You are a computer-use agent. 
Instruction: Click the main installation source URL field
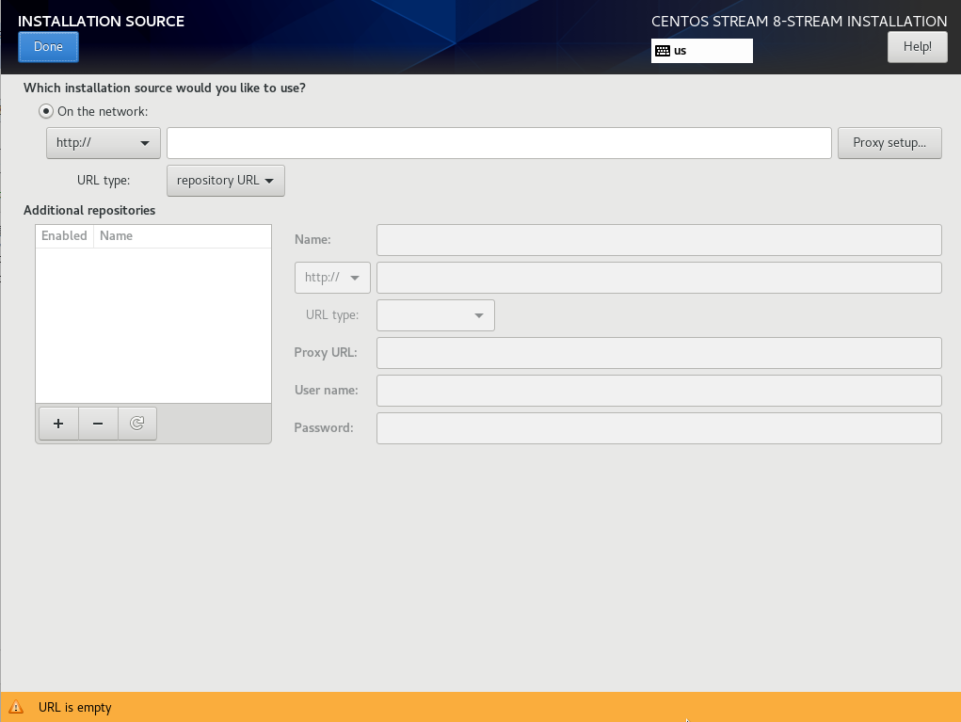pos(499,143)
